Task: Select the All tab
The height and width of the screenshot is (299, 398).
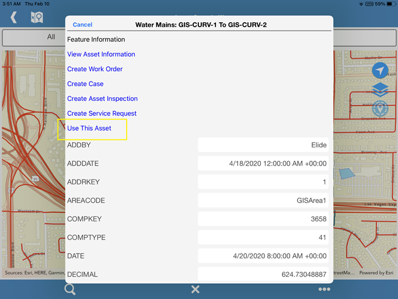Action: (x=51, y=37)
